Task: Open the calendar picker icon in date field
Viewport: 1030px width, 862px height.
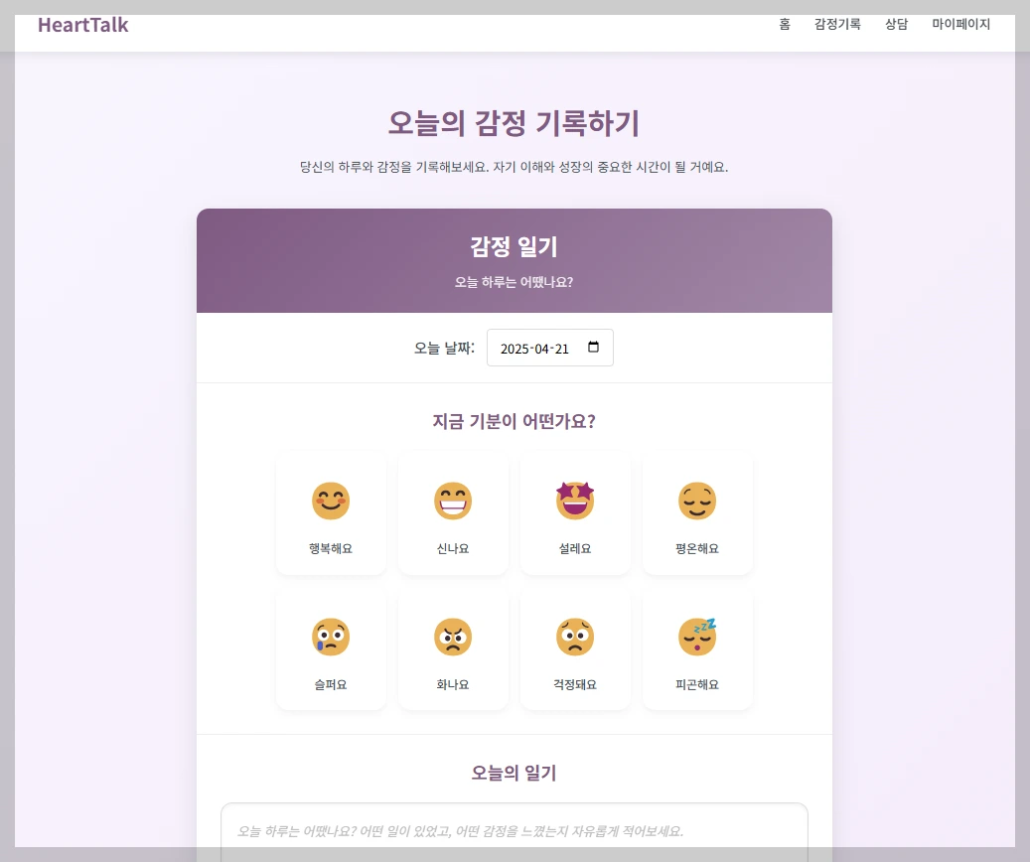Action: (593, 347)
